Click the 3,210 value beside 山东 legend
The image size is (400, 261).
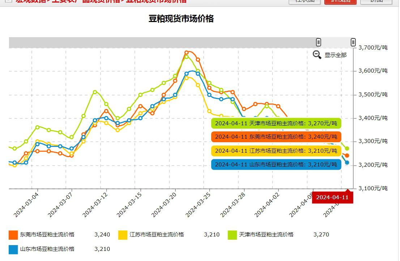[x=102, y=249]
